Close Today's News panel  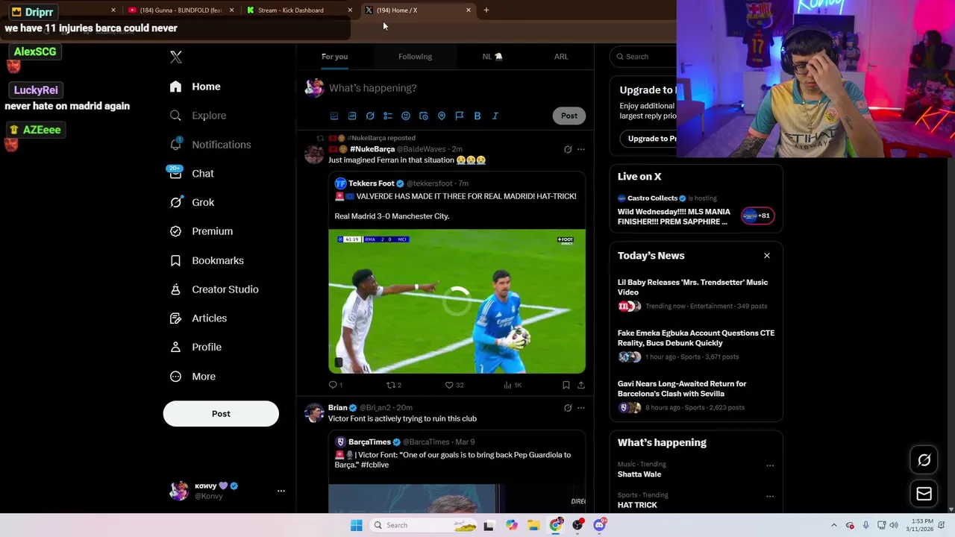click(767, 256)
